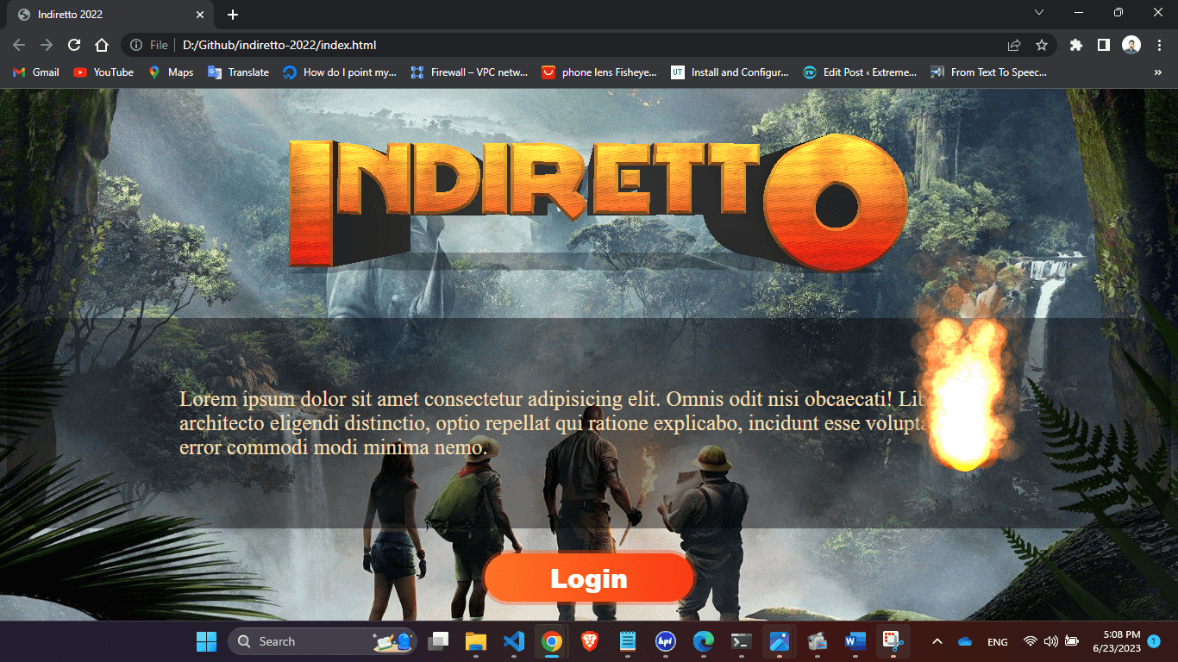Open the volume control in system tray
This screenshot has height=662, width=1178.
click(x=1050, y=641)
